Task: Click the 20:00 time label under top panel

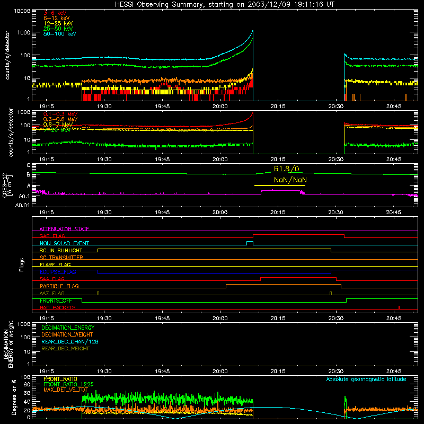Action: 220,107
